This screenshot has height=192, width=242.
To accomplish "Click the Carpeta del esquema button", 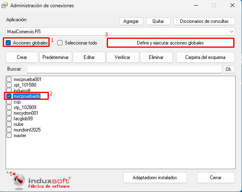I will point(206,57).
